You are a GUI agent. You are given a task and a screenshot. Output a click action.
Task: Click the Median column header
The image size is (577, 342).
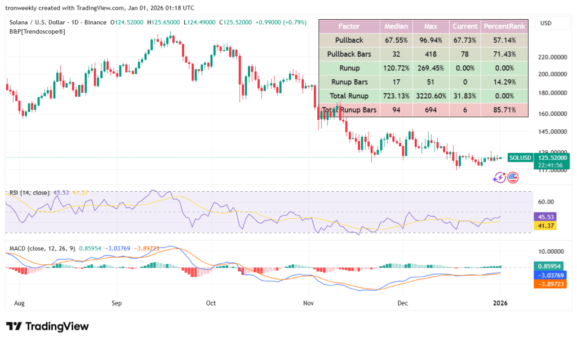396,26
